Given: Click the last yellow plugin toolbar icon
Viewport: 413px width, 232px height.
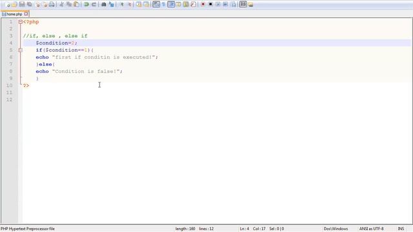Looking at the screenshot, I should click(x=250, y=5).
